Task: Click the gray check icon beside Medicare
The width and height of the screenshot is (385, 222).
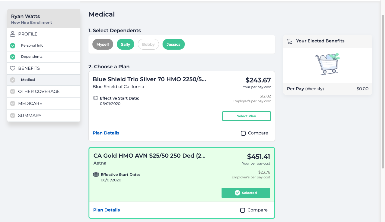Action: (13, 103)
